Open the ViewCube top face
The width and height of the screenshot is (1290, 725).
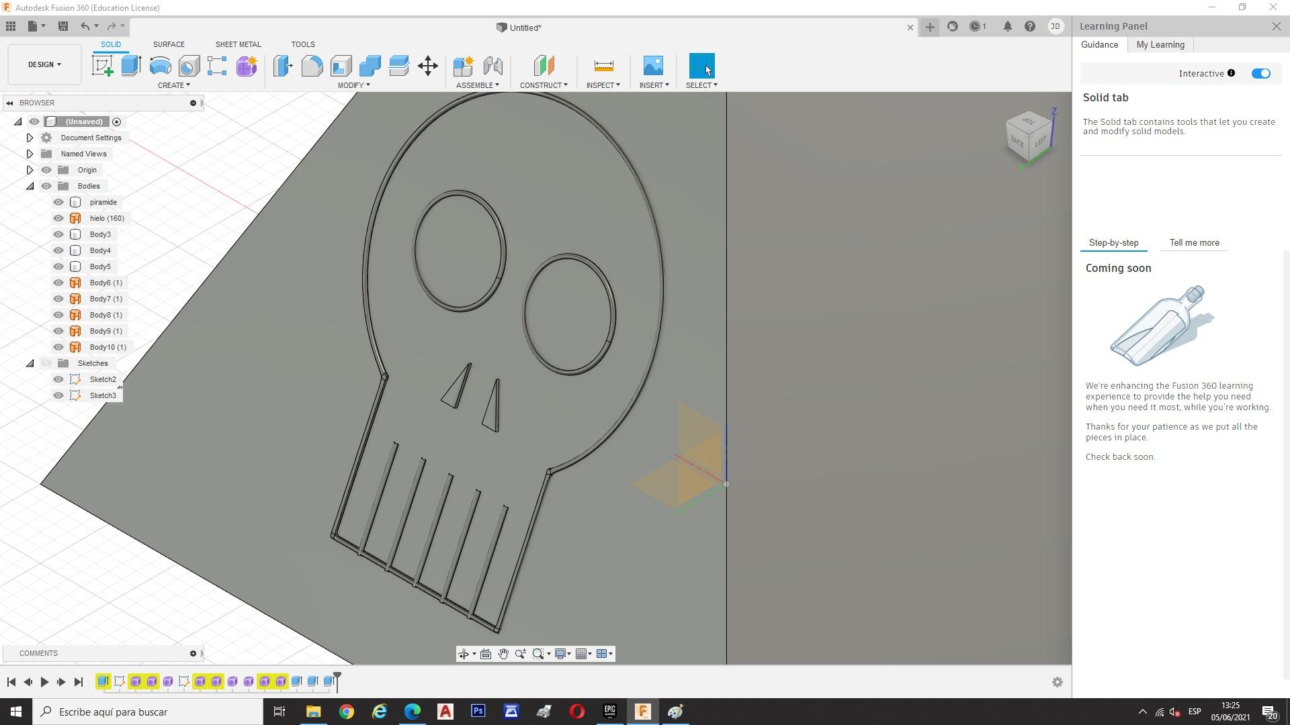(x=1029, y=121)
